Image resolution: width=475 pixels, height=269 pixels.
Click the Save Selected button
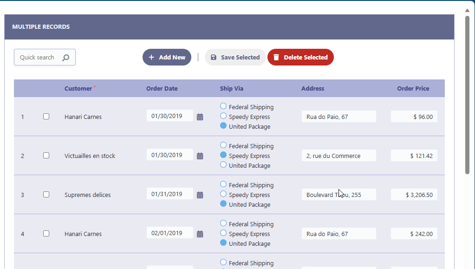235,57
